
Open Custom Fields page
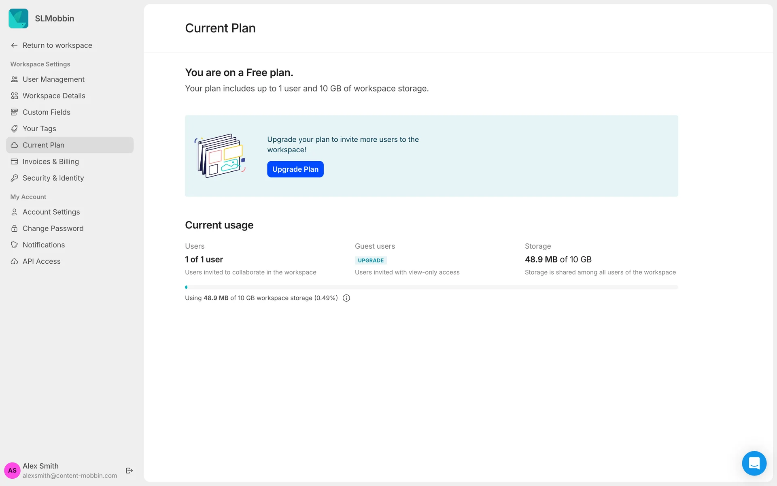coord(47,112)
